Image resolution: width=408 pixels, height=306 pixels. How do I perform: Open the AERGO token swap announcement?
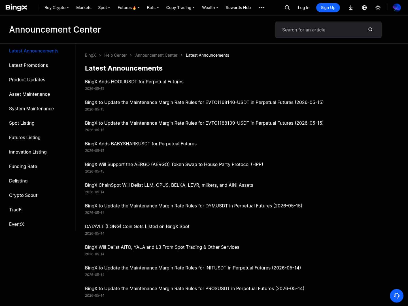(x=174, y=164)
